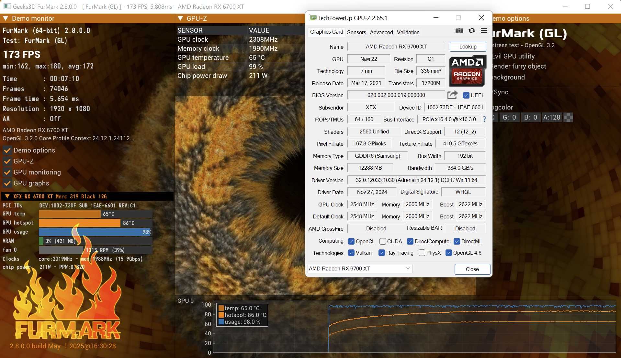Screen dimensions: 621x358
Task: Click the B: 0 color value
Action: click(530, 117)
